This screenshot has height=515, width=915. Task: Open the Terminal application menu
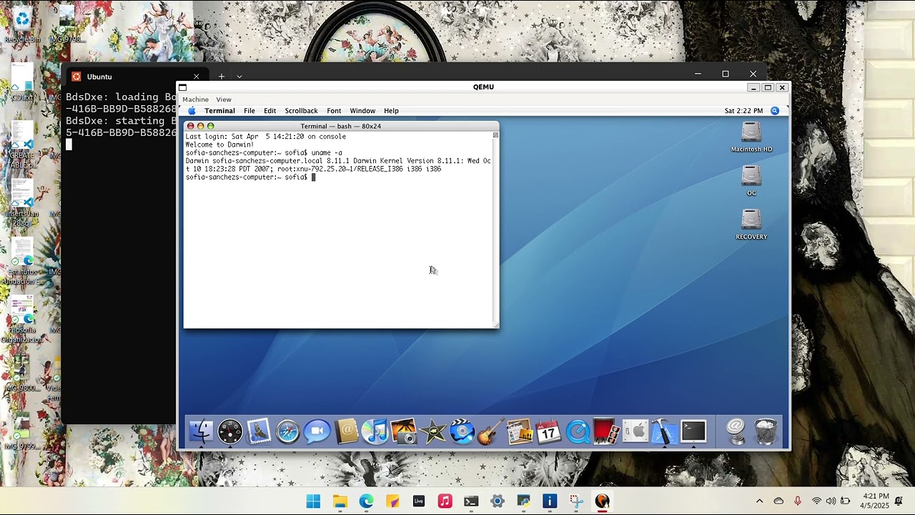(x=219, y=111)
